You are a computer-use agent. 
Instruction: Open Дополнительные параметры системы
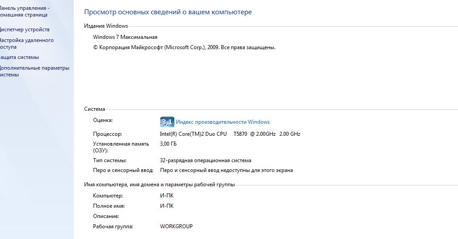tap(34, 71)
